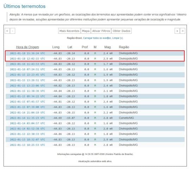
Task: Open the Mapa view
Action: 86,31
